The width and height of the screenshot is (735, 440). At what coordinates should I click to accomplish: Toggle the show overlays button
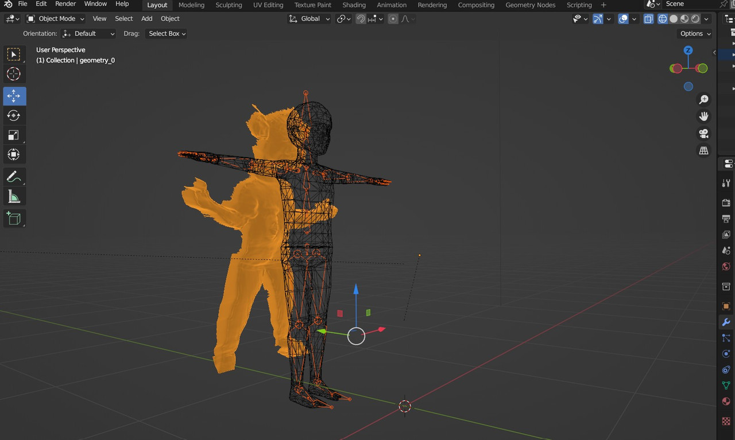pos(624,19)
